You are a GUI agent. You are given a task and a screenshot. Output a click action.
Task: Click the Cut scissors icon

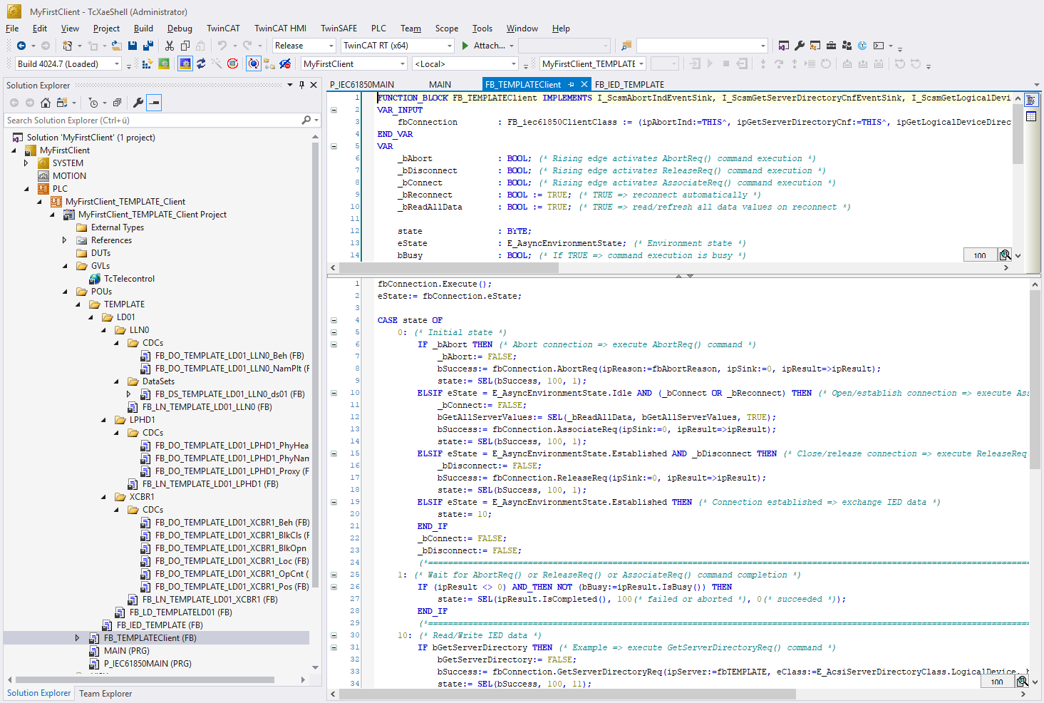[x=170, y=46]
